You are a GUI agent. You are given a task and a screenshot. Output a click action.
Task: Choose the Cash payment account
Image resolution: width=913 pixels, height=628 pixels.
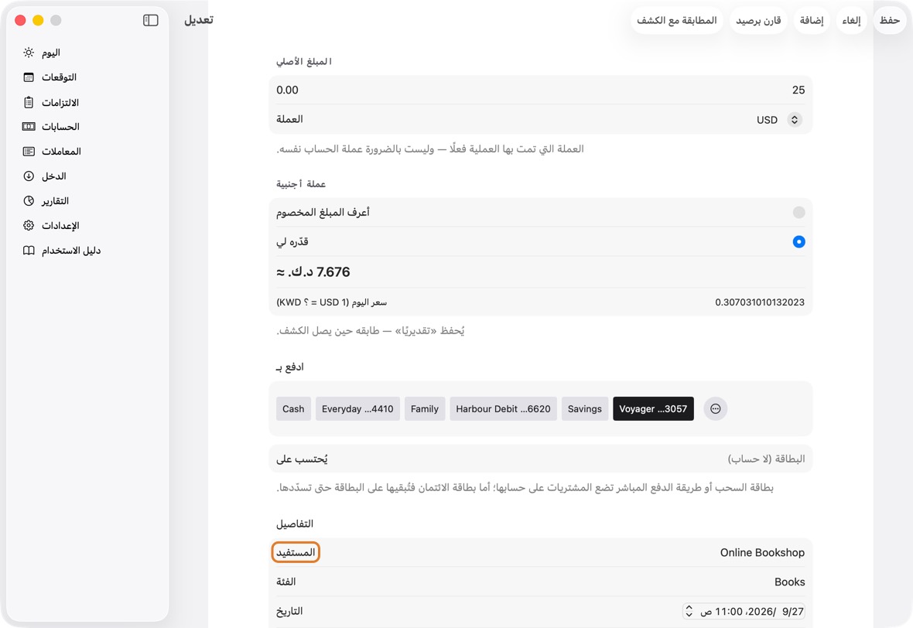coord(293,408)
